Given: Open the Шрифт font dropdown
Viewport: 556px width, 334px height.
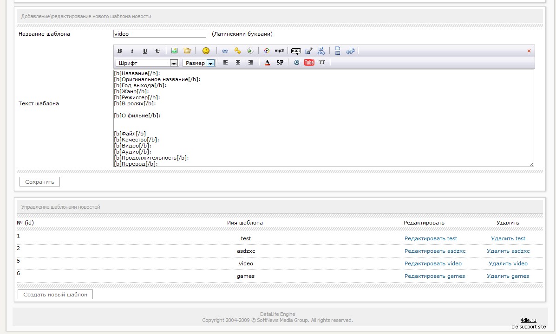Looking at the screenshot, I should coord(147,63).
